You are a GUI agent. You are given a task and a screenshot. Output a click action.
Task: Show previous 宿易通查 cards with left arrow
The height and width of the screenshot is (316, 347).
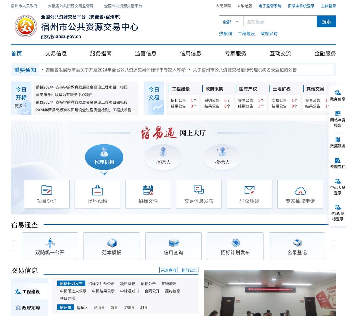14,246
